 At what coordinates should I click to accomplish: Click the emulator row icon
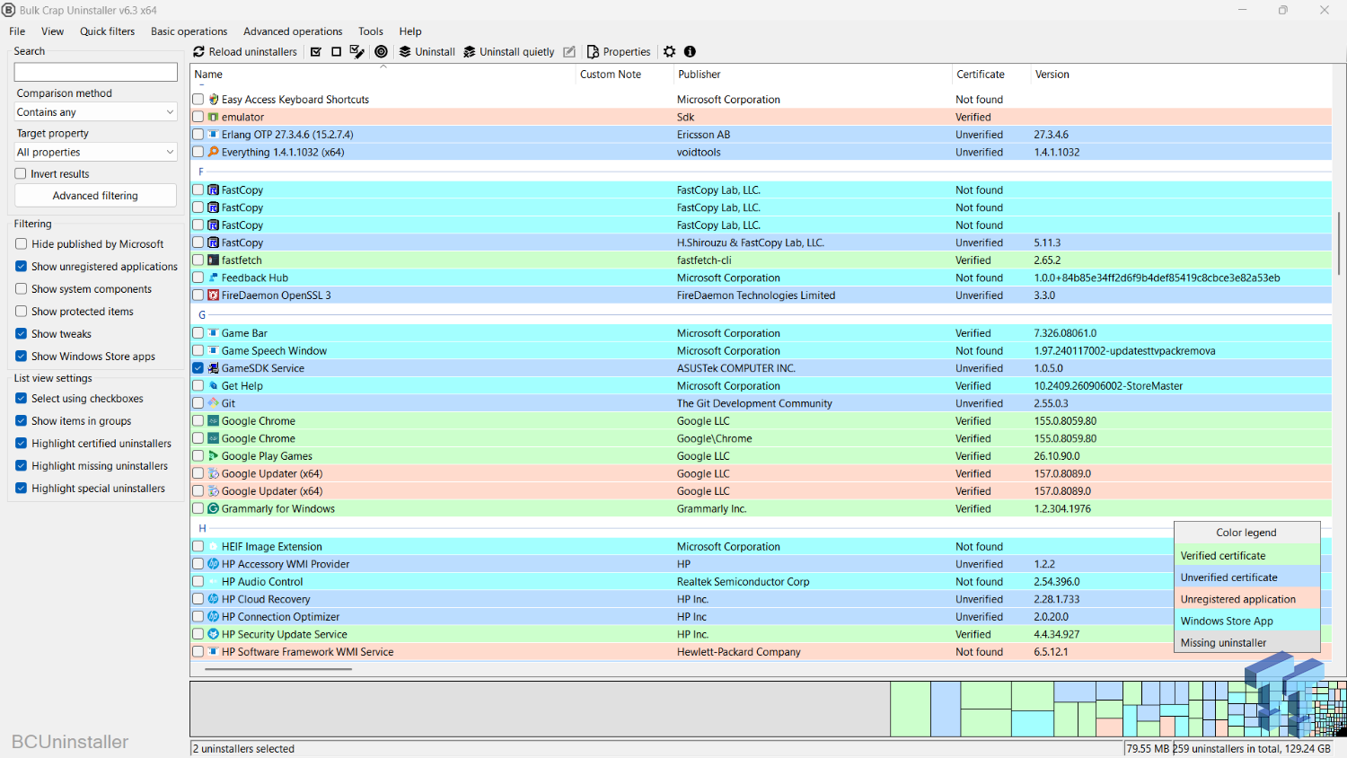pyautogui.click(x=214, y=117)
